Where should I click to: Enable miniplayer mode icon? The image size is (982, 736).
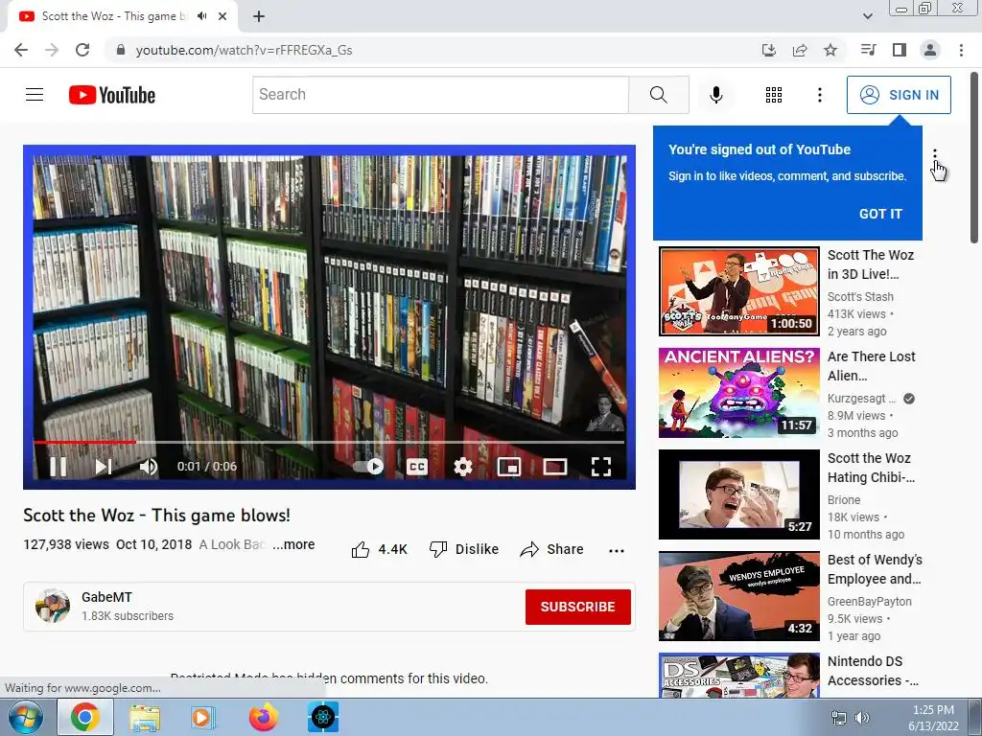coord(508,467)
